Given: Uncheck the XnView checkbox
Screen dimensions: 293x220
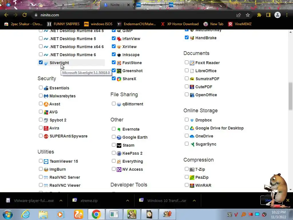Looking at the screenshot, I should pos(114,46).
